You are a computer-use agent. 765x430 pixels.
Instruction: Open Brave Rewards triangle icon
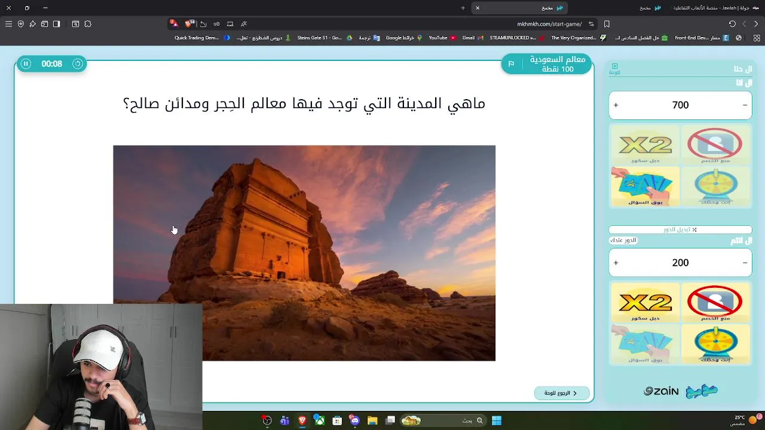(x=174, y=24)
